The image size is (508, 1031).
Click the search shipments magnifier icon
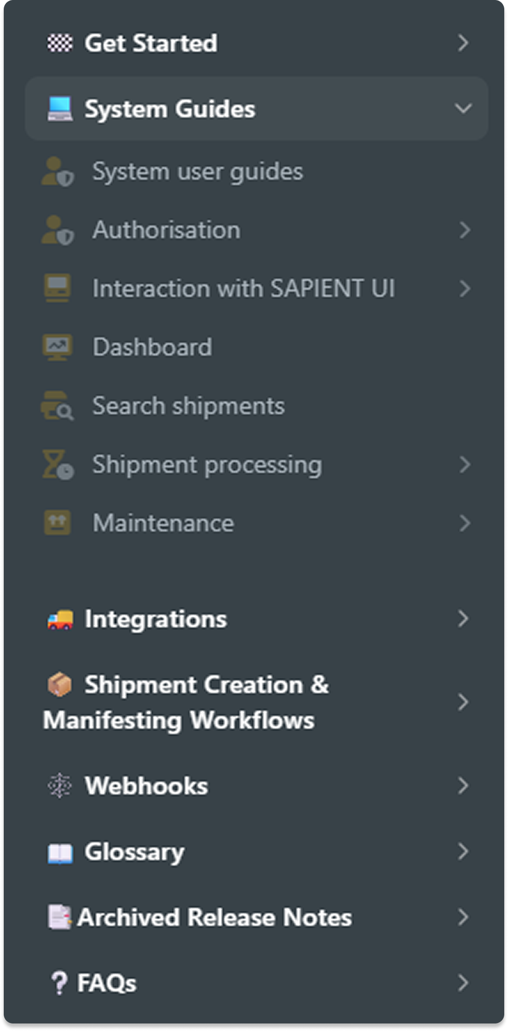click(58, 406)
